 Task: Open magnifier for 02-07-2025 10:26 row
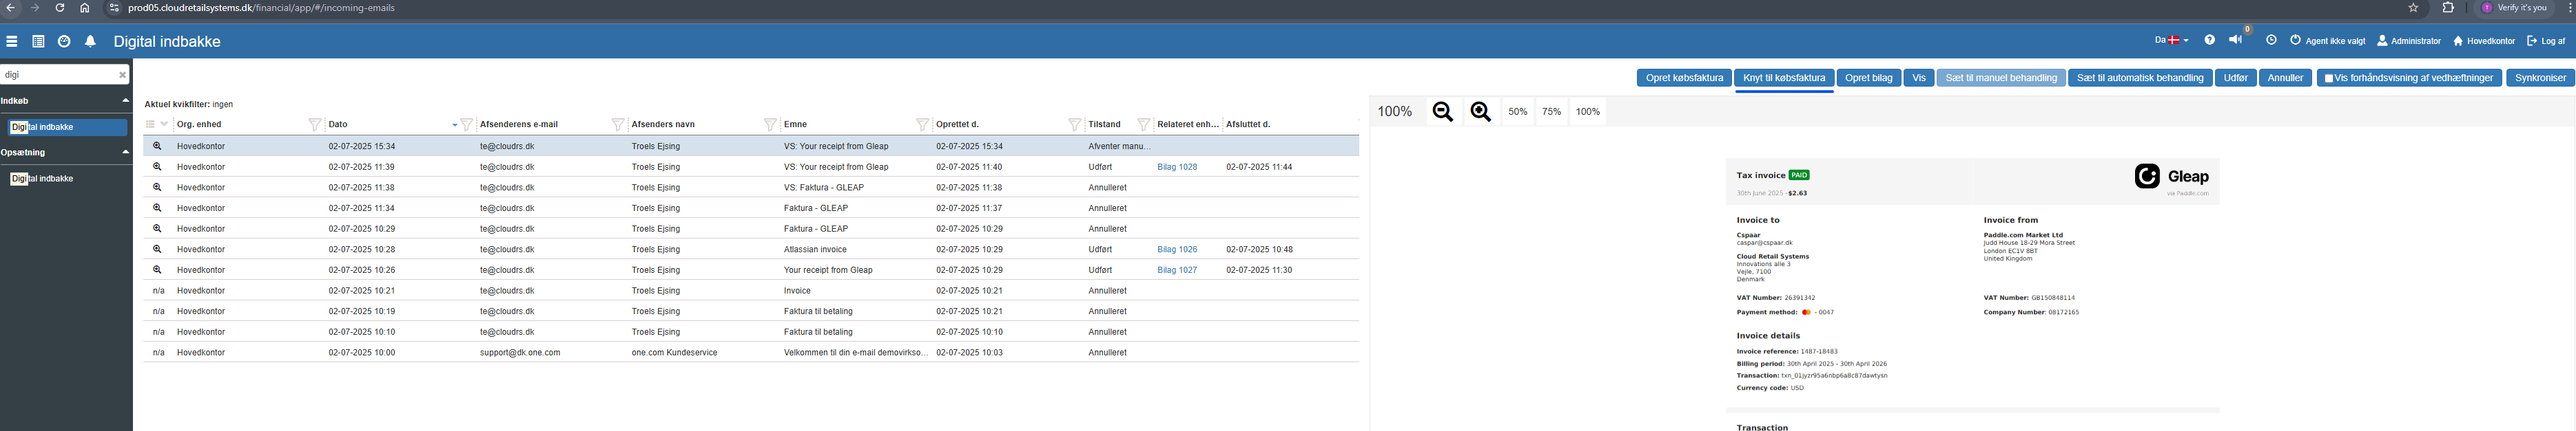coord(157,269)
